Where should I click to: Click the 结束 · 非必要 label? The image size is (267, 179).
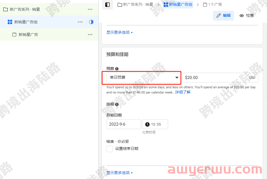[118, 141]
